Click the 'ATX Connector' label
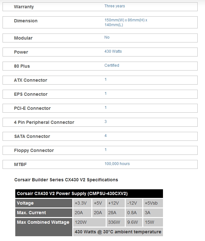This screenshot has height=241, width=205. coord(31,80)
